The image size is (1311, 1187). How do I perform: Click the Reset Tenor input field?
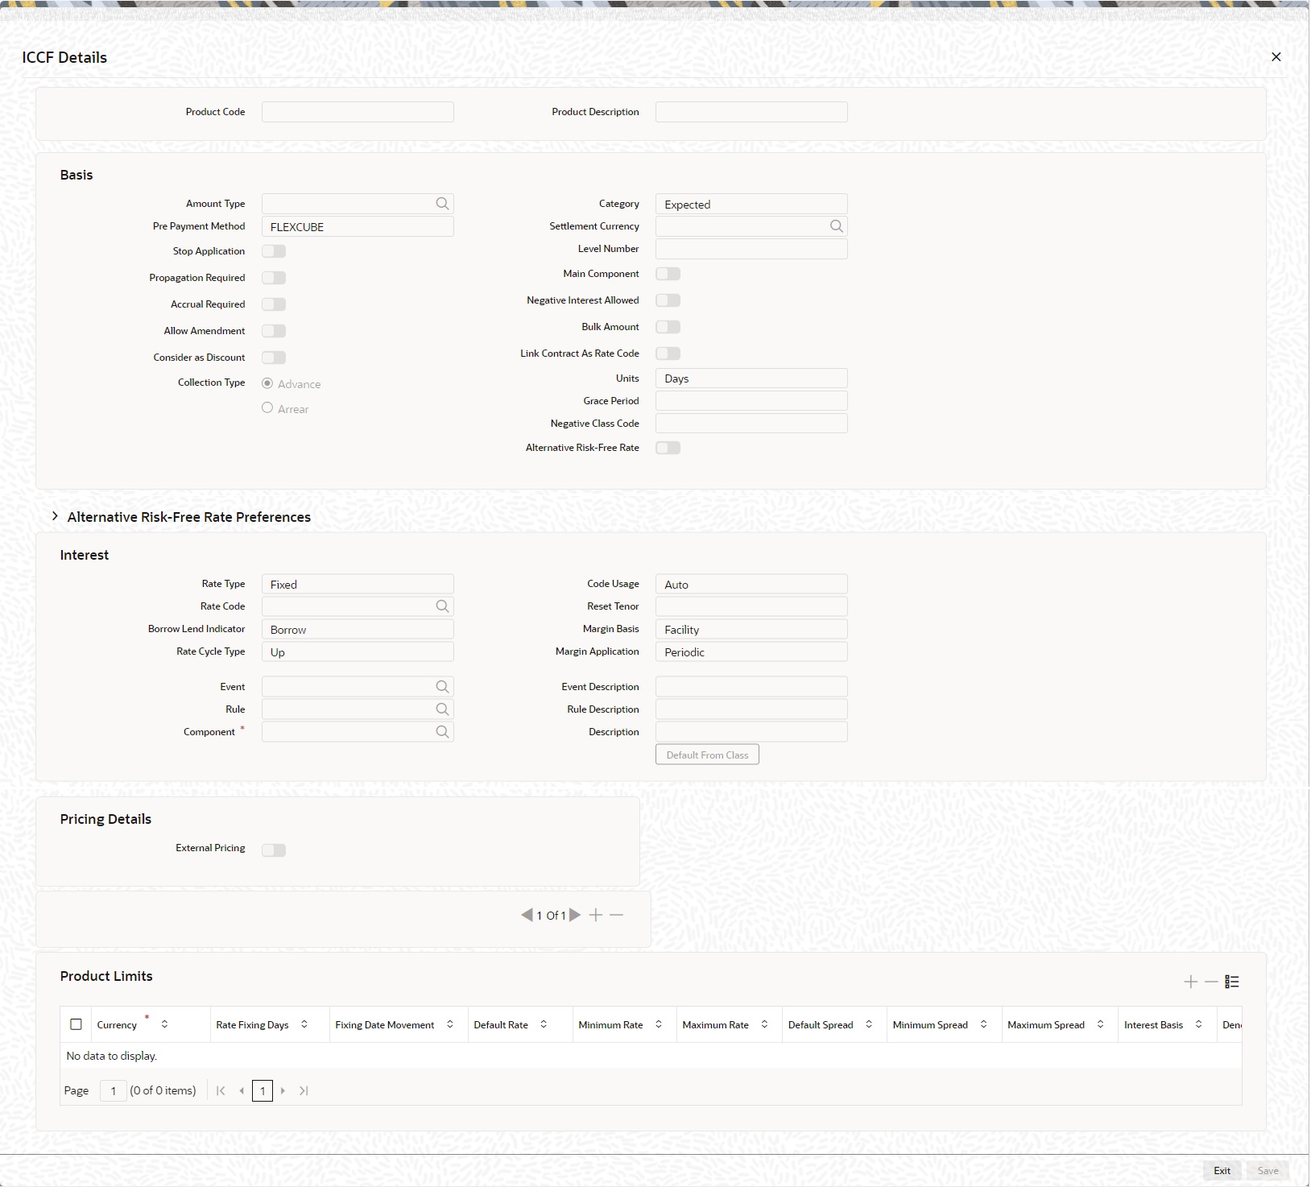751,606
